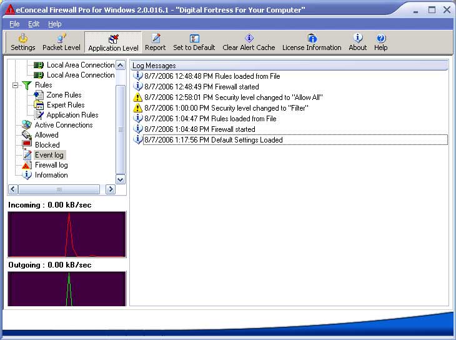Click the Expert Rules icon
This screenshot has width=456, height=340.
pos(39,105)
